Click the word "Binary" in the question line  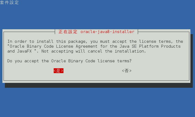(75, 61)
